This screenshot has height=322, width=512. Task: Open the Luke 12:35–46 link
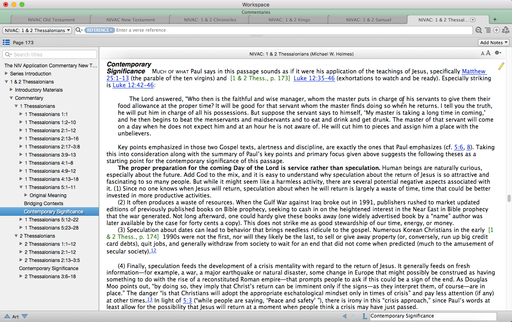click(x=314, y=78)
